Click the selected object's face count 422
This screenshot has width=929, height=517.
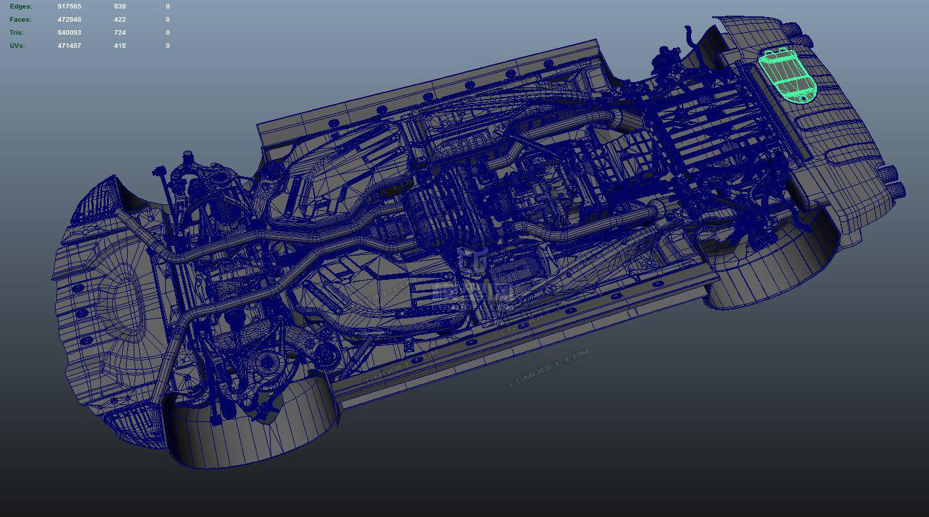pyautogui.click(x=119, y=20)
